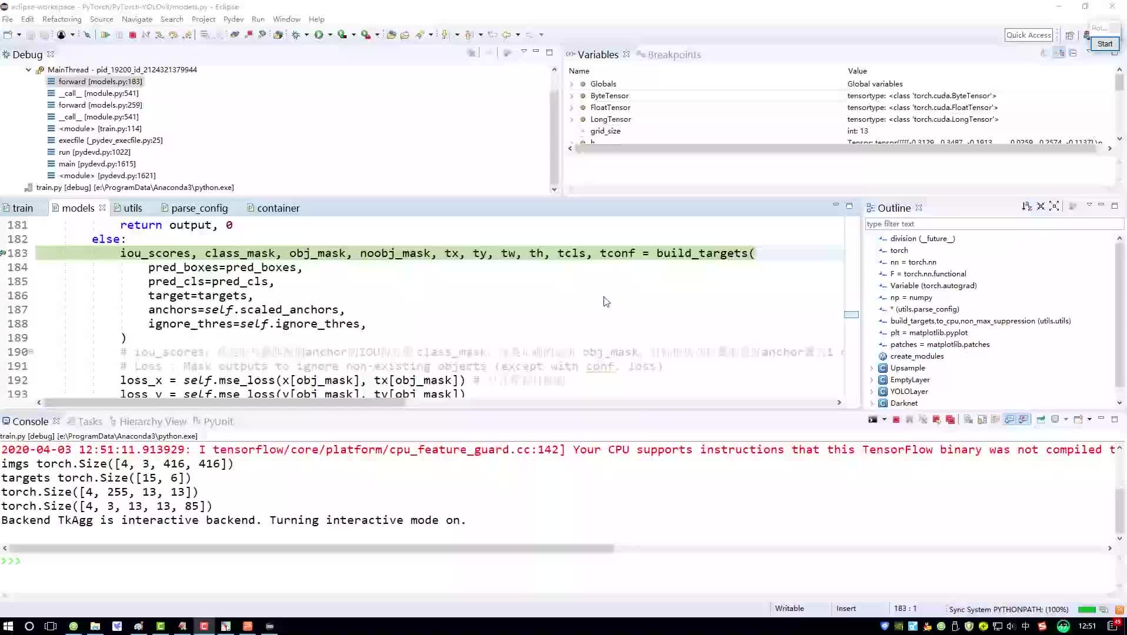The width and height of the screenshot is (1127, 635).
Task: Click Open Perspective icon beside Quick Access
Action: click(x=1070, y=35)
